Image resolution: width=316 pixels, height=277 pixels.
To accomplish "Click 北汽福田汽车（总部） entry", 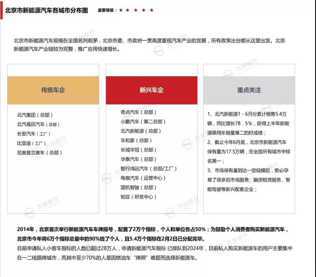I will coord(38,124).
